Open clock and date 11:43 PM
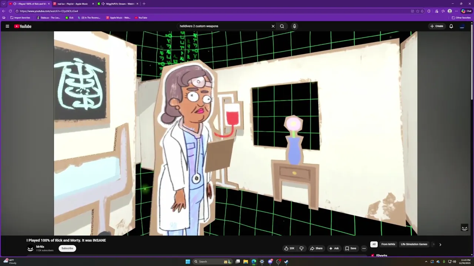The image size is (474, 266). click(x=465, y=262)
